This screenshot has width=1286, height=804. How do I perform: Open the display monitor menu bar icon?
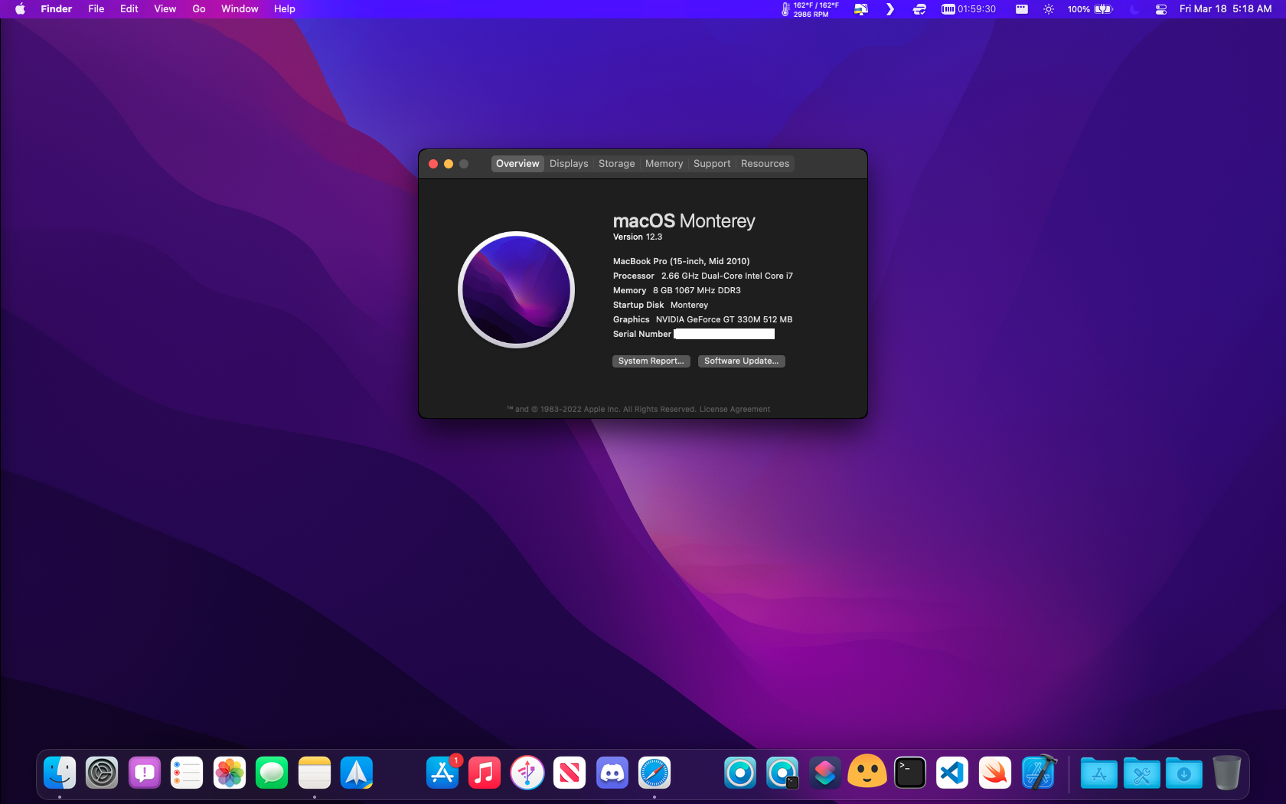[x=861, y=9]
